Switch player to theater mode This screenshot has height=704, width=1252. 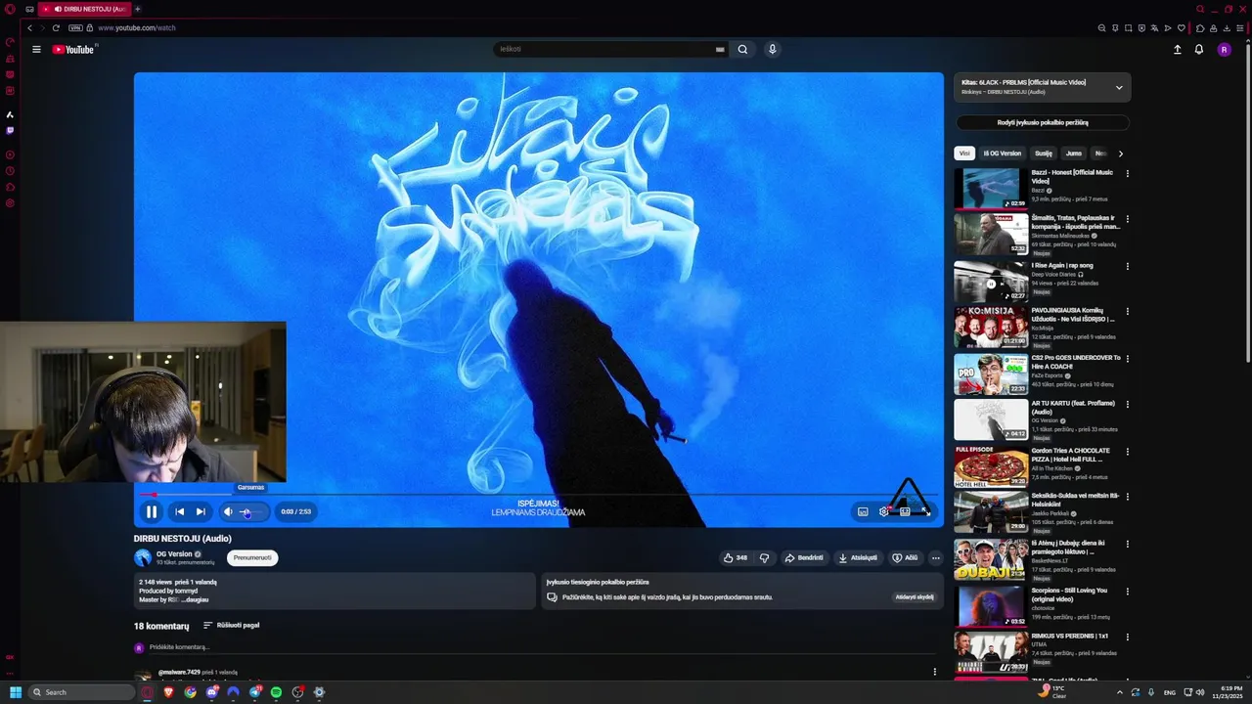(x=905, y=511)
